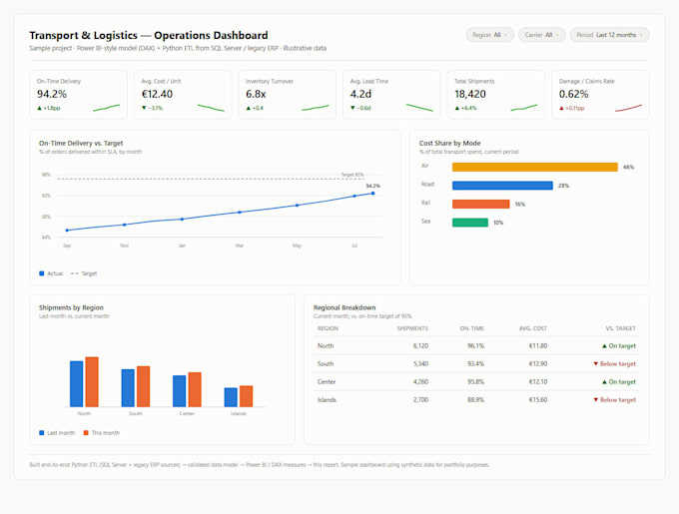Viewport: 679px width, 514px height.
Task: Click the blue Road 28% bar
Action: (x=502, y=186)
